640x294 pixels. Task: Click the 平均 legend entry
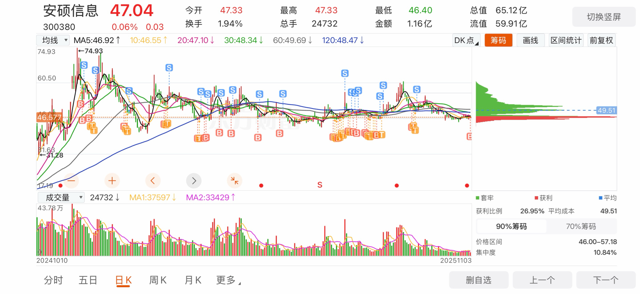tap(608, 198)
